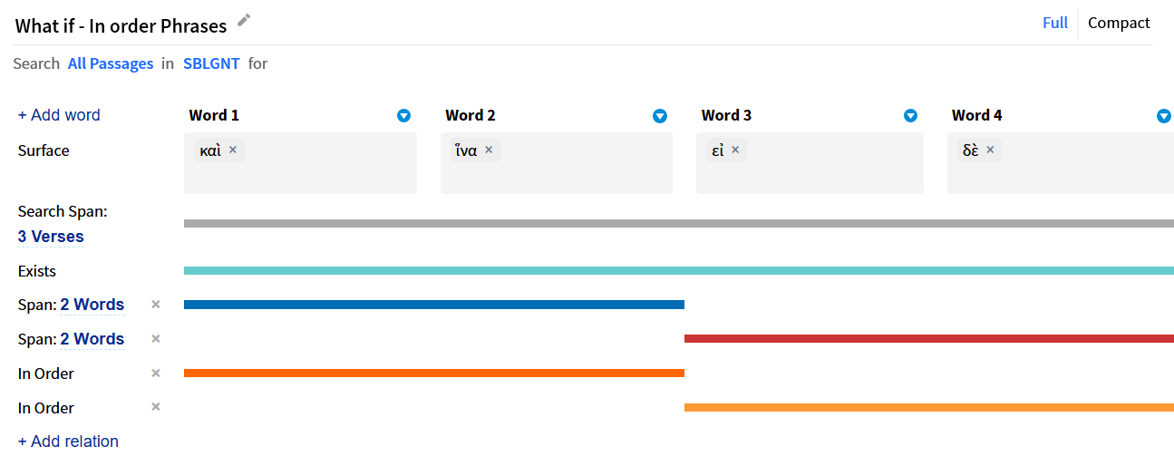Click the pencil edit title icon
The image size is (1174, 456).
click(244, 20)
